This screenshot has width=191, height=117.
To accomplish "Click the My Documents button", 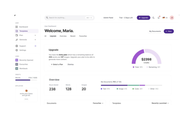I will (155, 31).
